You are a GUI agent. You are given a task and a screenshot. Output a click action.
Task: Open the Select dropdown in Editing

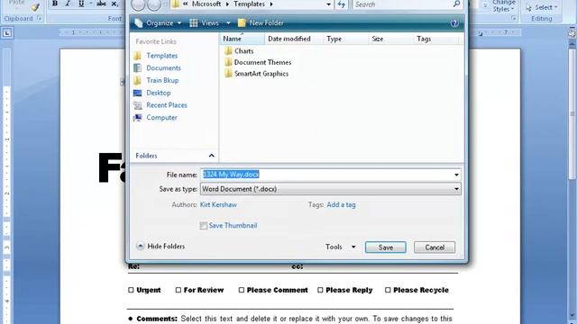541,7
